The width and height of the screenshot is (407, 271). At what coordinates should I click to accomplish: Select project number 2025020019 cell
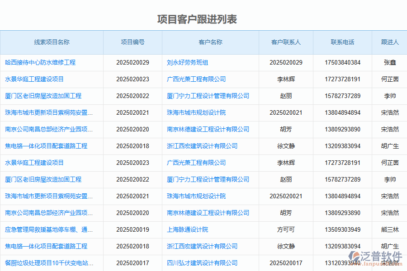[x=133, y=229]
